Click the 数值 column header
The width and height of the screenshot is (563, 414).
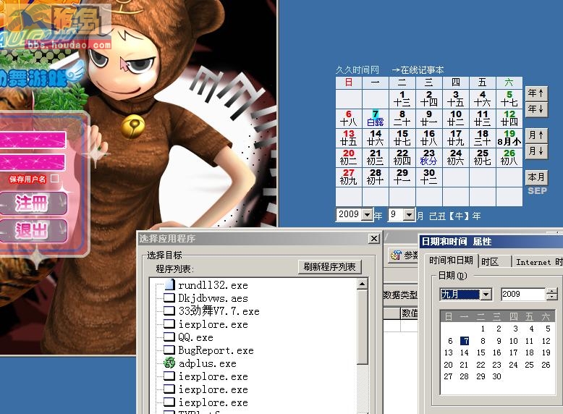point(410,313)
